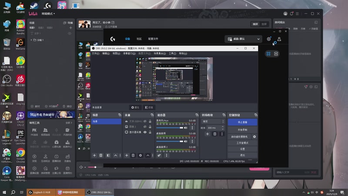
Task: Add a new scene in OBS Scenes panel
Action: point(94,155)
